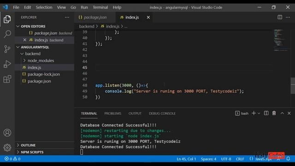The width and height of the screenshot is (295, 166).
Task: Split the terminal panel
Action: (x=266, y=113)
